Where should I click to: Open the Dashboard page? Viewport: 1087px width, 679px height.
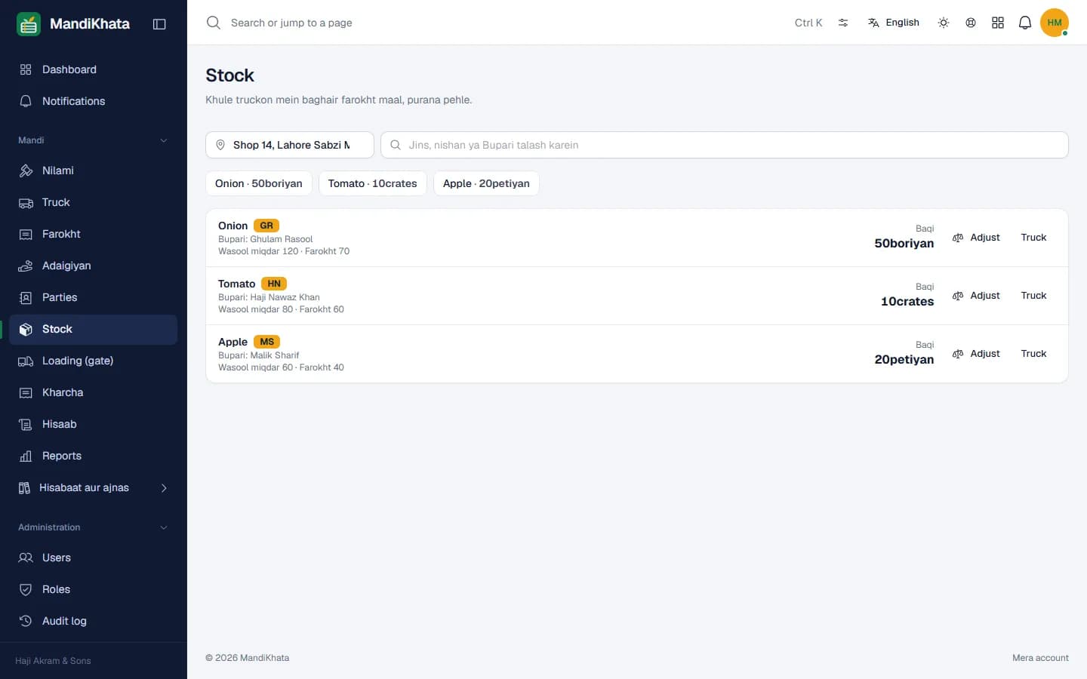coord(94,69)
